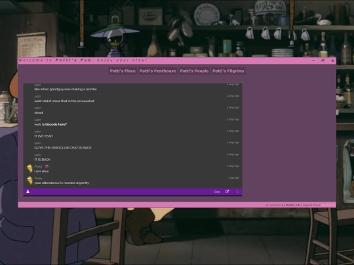Click Pseu's avatar beside 'i am alive'
Viewport: 354px width, 265px height.
pos(29,169)
